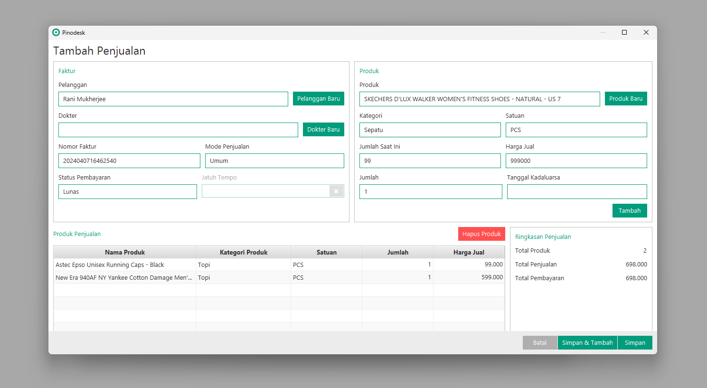Open the Status Pembayaran Lunas combo box
This screenshot has width=707, height=388.
pyautogui.click(x=127, y=192)
